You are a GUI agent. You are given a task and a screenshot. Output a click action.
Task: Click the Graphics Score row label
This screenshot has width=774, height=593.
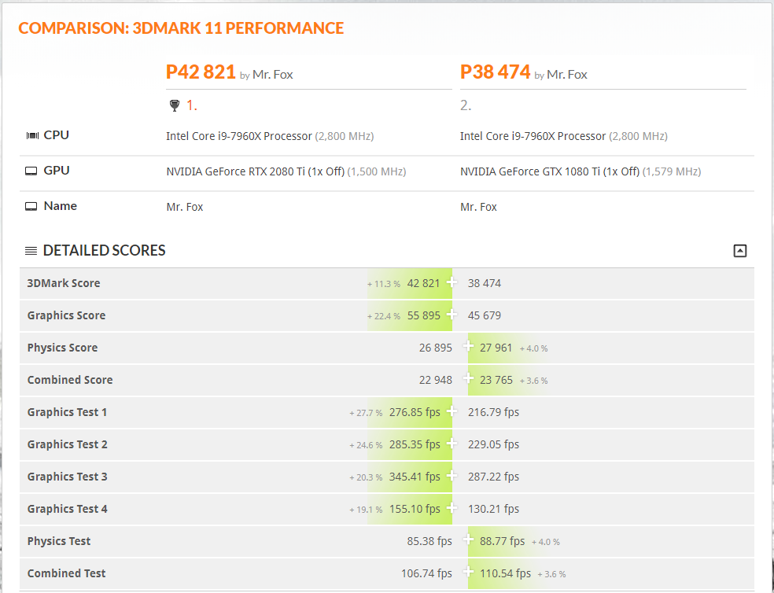coord(66,315)
